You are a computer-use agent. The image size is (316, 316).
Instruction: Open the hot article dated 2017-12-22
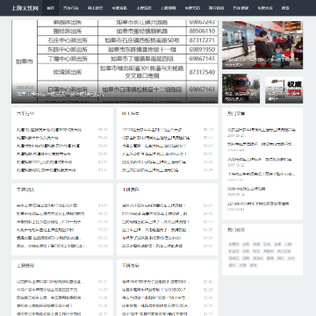pos(260,160)
